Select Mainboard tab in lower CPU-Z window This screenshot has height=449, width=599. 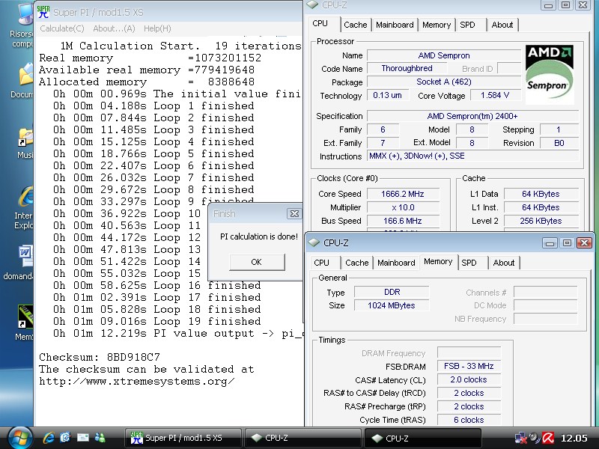[396, 263]
